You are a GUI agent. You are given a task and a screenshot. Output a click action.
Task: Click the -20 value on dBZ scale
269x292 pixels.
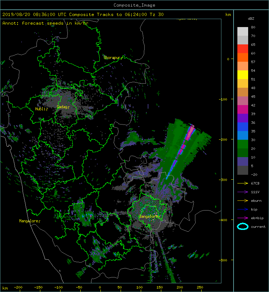[x=254, y=174]
